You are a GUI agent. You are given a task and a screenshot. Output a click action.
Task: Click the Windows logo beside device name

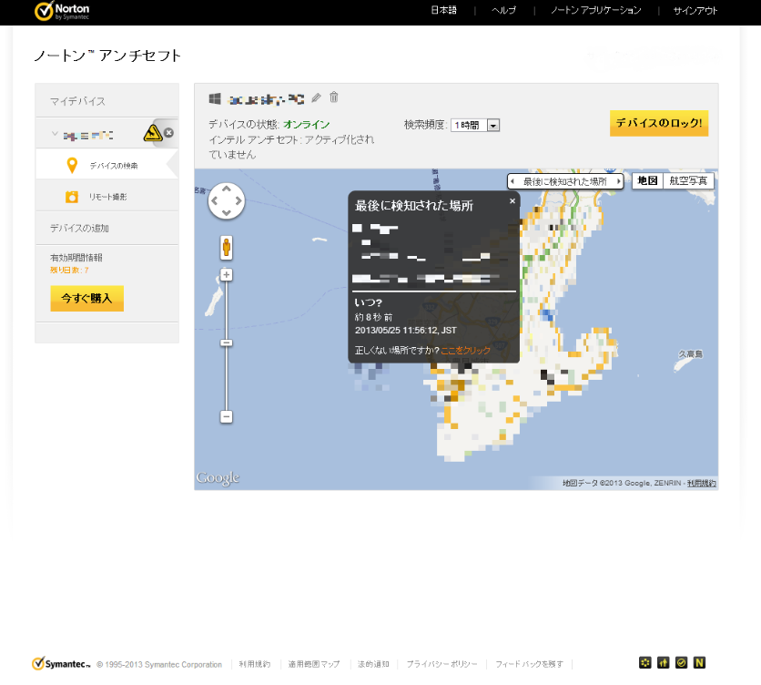point(215,98)
